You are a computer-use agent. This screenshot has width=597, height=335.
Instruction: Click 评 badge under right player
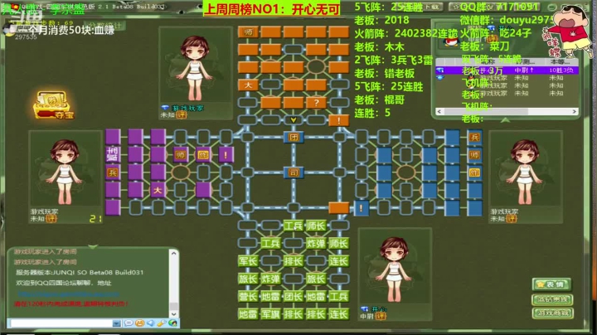[512, 219]
